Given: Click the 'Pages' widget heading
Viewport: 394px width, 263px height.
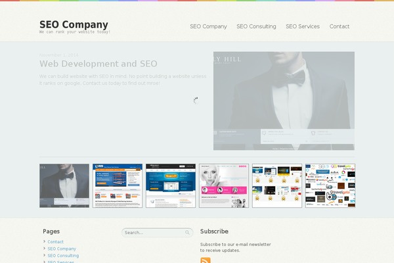Looking at the screenshot, I should pos(51,231).
